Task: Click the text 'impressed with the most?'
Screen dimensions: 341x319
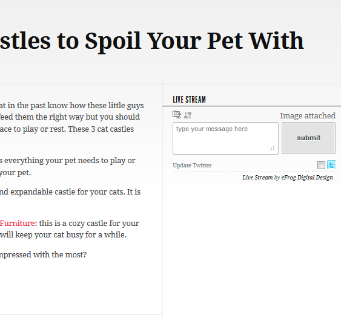Action: [x=43, y=254]
